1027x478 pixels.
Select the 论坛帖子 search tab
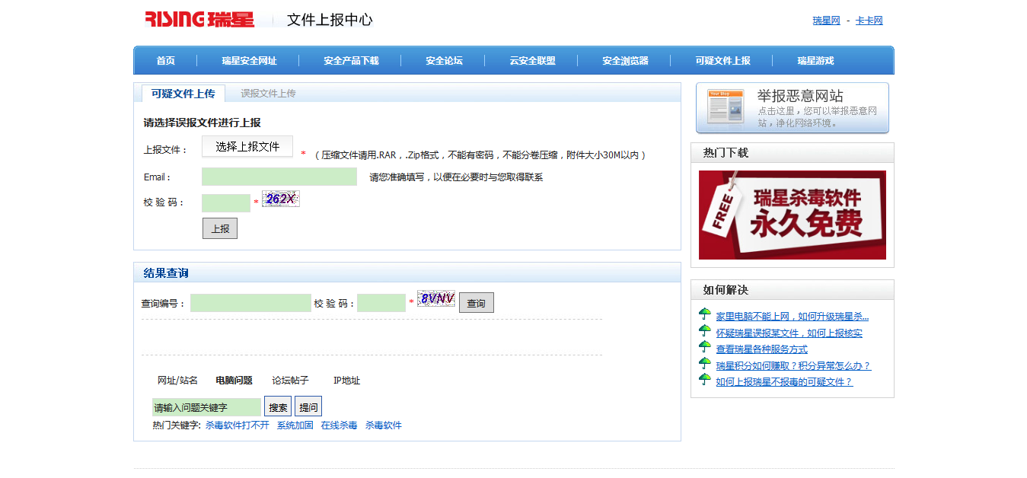290,381
